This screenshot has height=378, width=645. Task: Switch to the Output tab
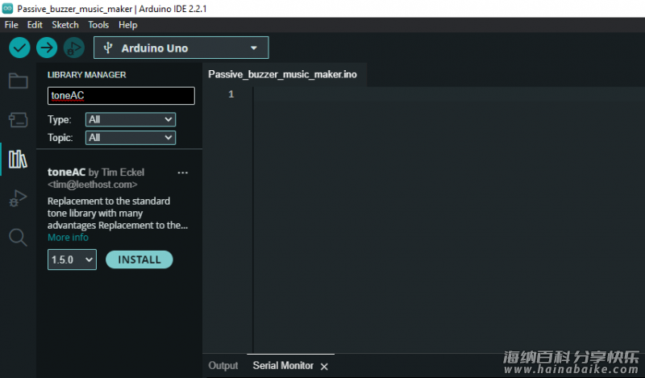[223, 366]
